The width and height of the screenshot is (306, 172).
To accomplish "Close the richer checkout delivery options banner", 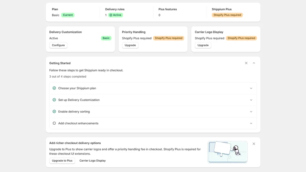I will click(254, 144).
